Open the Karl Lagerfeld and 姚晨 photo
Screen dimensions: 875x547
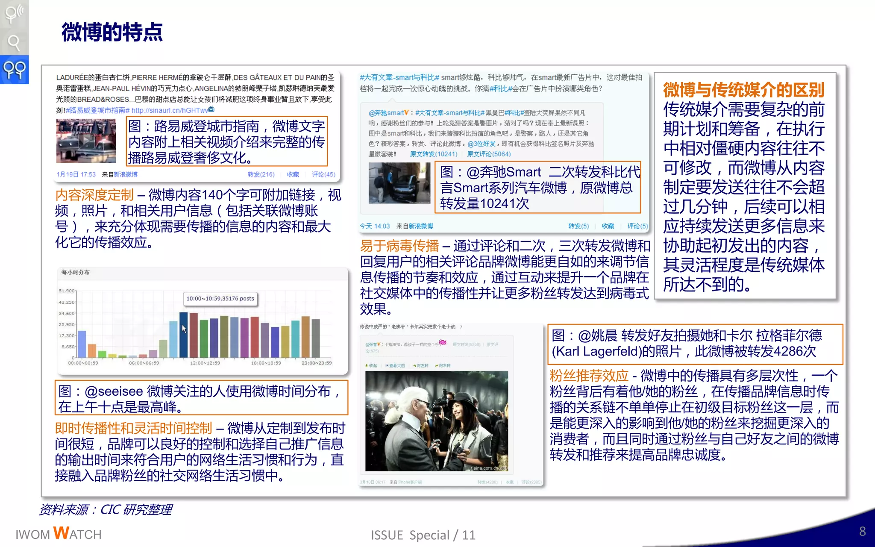(437, 421)
